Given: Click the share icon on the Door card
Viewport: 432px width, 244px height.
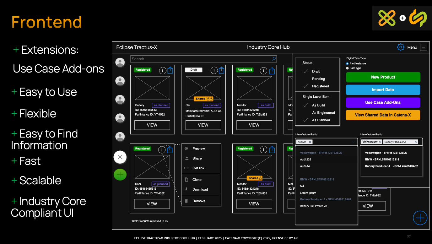Looking at the screenshot, I should 170,149.
